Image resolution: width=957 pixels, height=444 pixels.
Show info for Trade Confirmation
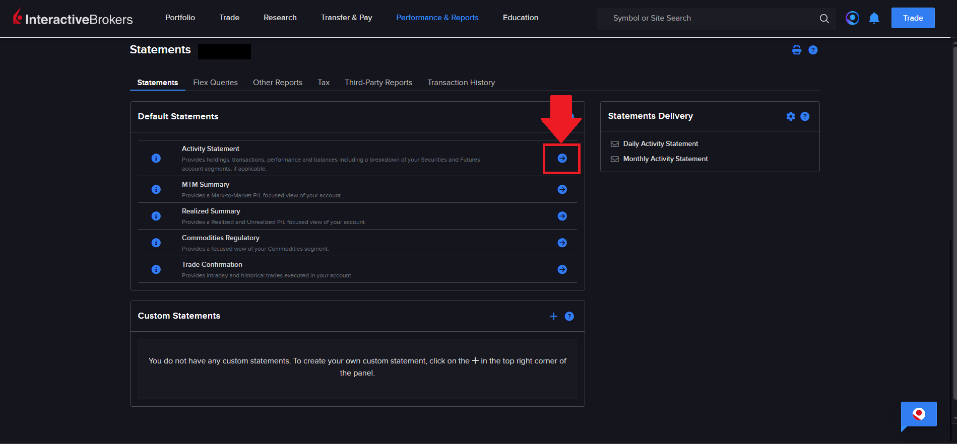[156, 269]
